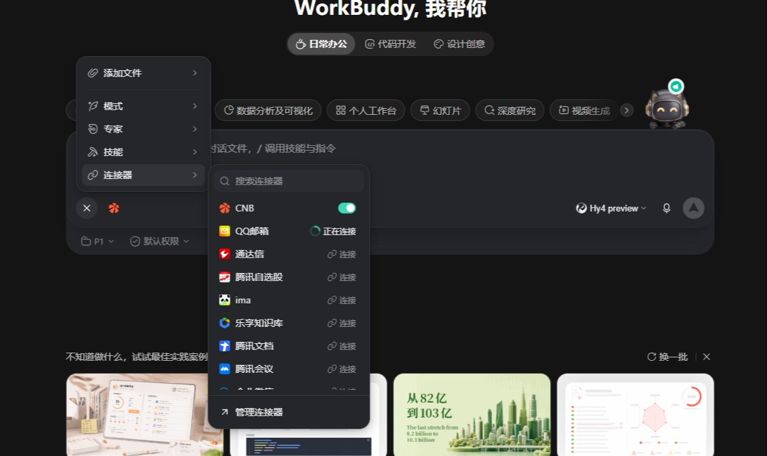Click the QQ邮箱 mail icon
The image size is (767, 456).
(224, 231)
